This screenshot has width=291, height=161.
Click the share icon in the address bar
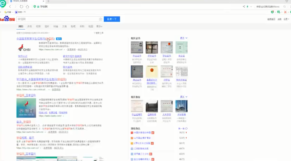tap(244, 7)
